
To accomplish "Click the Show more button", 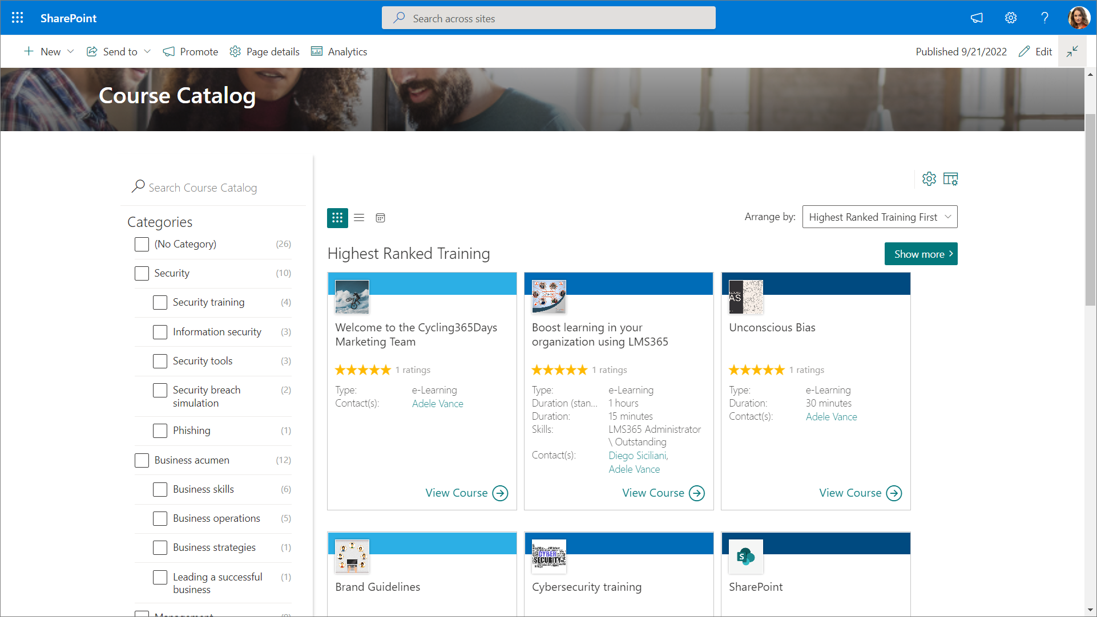I will [x=921, y=254].
